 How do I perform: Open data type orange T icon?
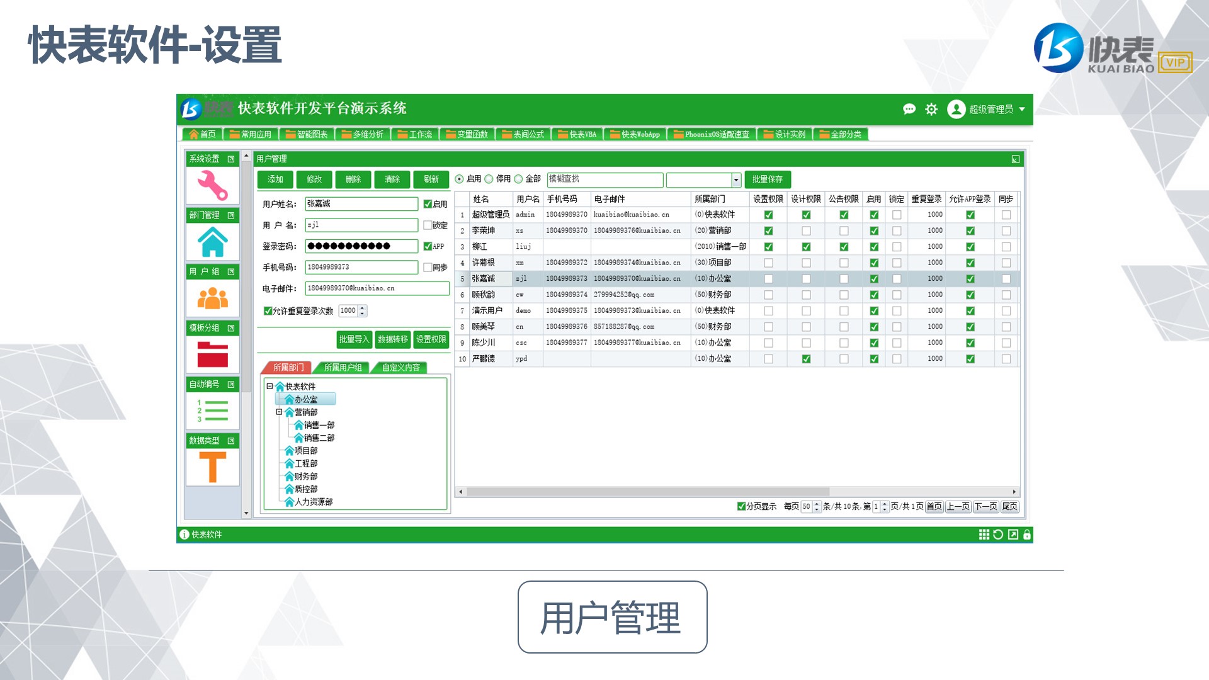click(x=213, y=467)
